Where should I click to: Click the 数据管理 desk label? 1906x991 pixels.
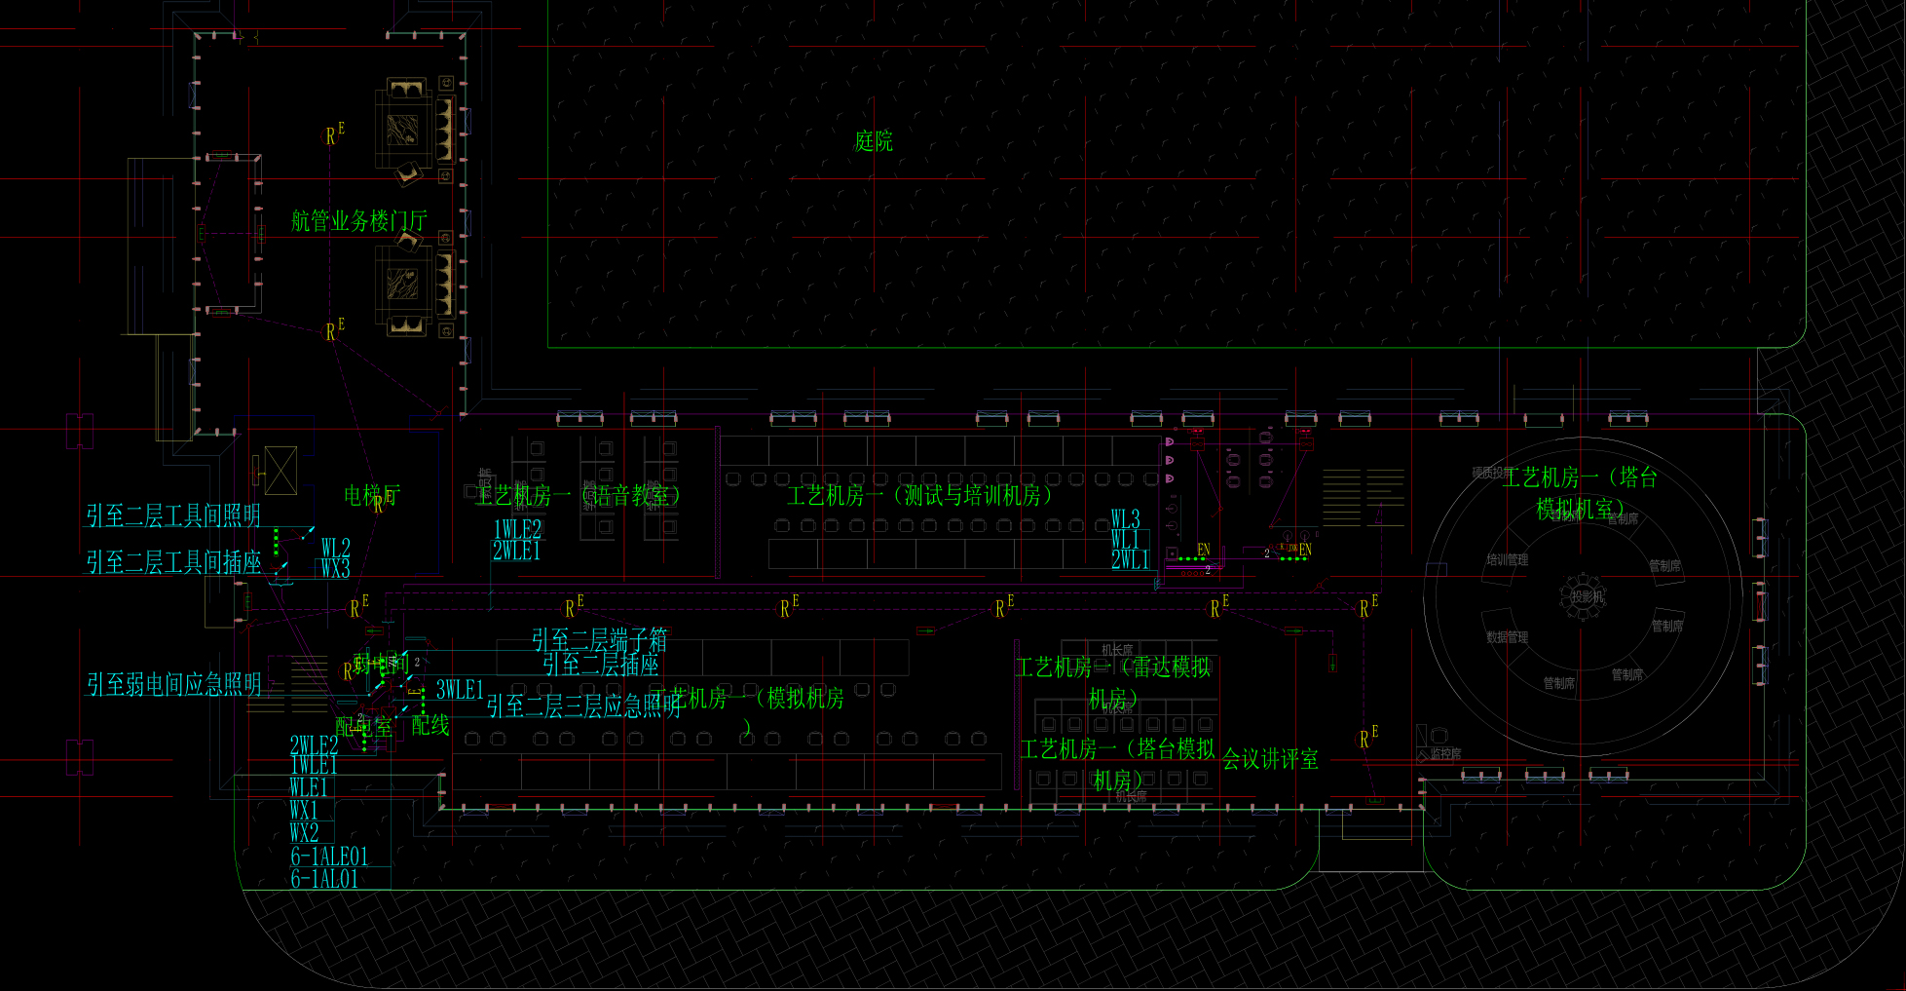coord(1507,637)
